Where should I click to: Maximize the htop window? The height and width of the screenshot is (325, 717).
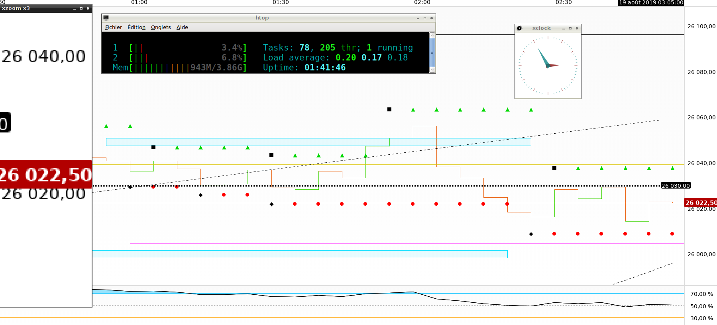pos(425,18)
